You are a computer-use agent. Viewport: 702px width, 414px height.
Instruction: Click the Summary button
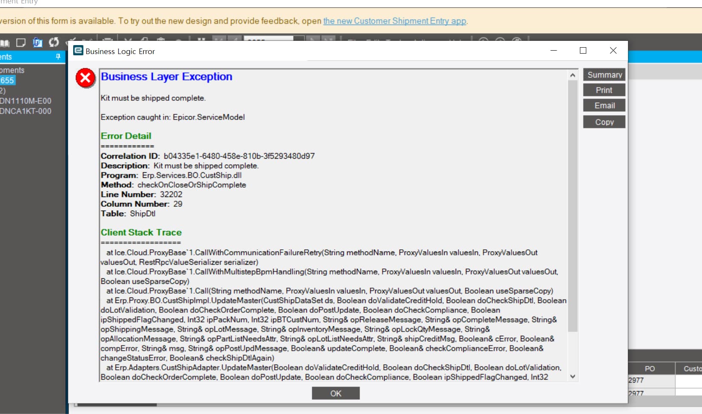click(604, 75)
